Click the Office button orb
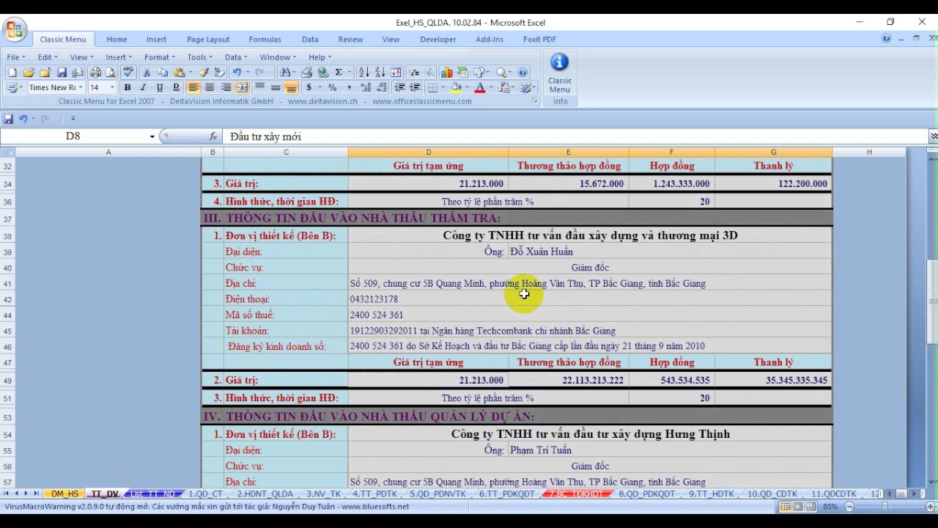938x528 pixels. tap(15, 30)
